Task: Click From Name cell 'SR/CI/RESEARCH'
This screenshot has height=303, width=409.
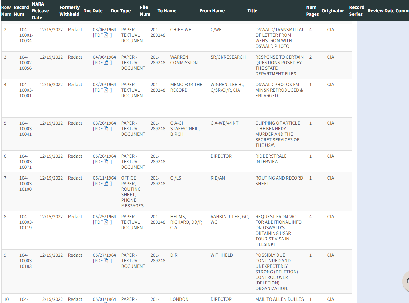Action: (x=228, y=57)
